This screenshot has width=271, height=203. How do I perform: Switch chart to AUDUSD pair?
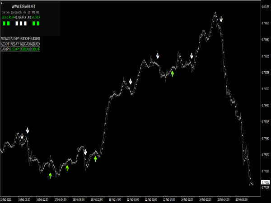point(35,39)
